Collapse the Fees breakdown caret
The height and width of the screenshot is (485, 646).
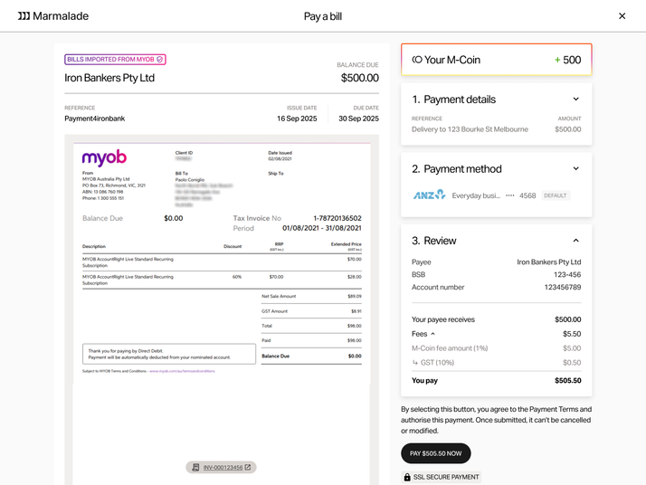click(433, 334)
